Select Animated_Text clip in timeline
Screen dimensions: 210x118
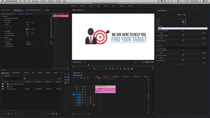(105, 87)
